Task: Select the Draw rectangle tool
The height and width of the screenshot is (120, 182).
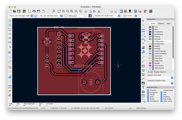Action: (143, 66)
